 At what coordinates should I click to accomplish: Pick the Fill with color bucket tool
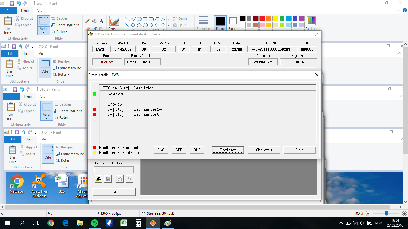coord(94,21)
